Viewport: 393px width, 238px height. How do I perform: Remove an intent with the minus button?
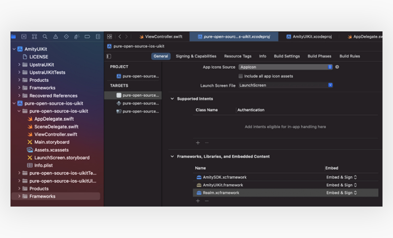pyautogui.click(x=207, y=143)
